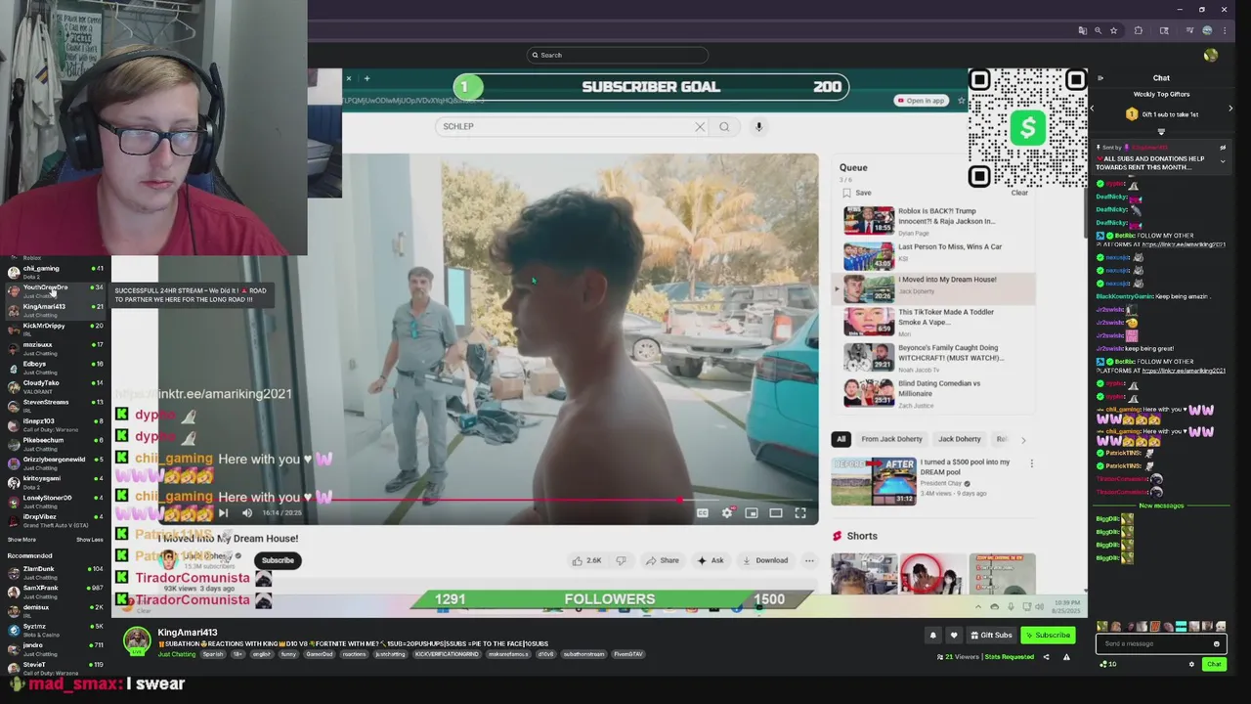The height and width of the screenshot is (704, 1251).
Task: Click the green Subscribe button on Kick
Action: coord(1048,635)
